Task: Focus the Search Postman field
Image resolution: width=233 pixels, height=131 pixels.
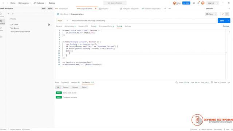Action: tap(115, 3)
